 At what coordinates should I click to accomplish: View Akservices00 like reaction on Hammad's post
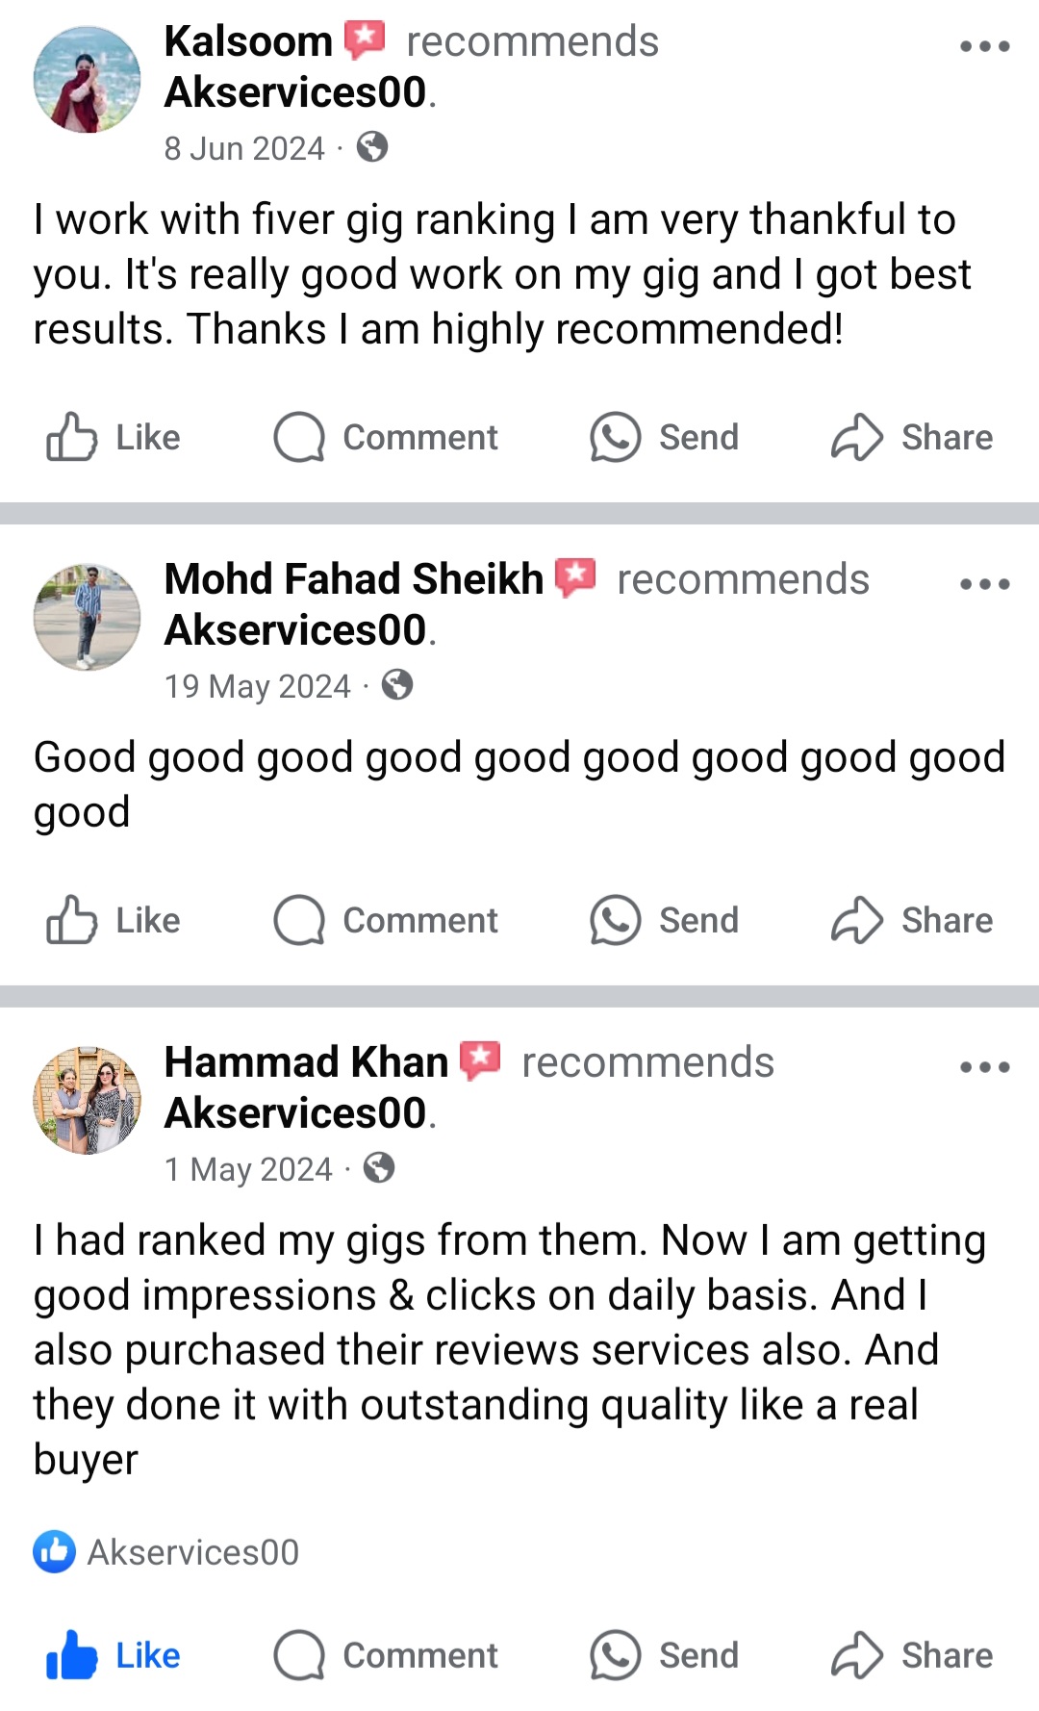(166, 1552)
